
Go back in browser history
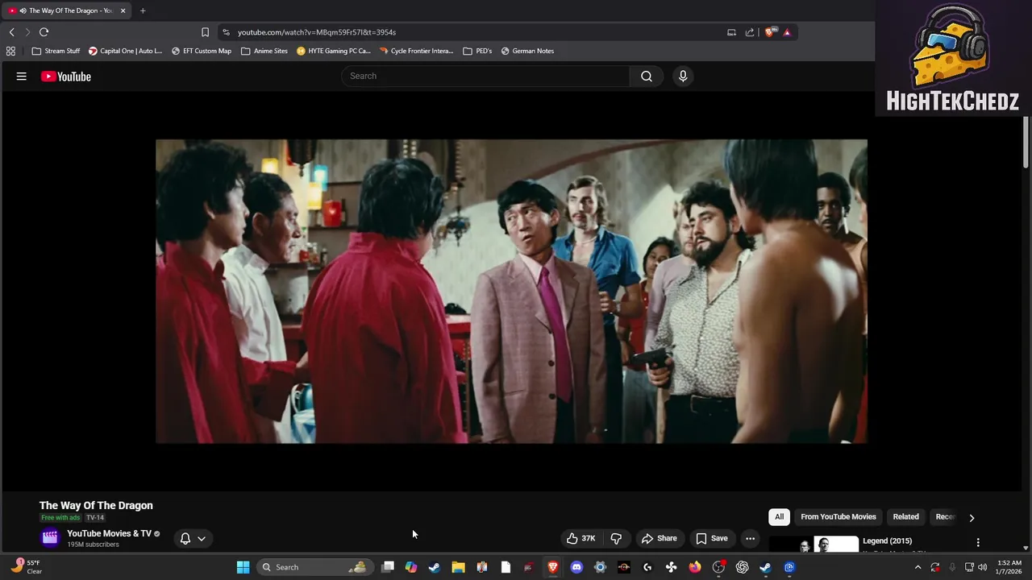(x=11, y=32)
